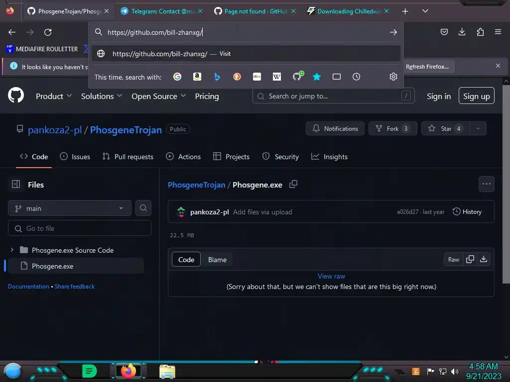Search this time with eBay

pyautogui.click(x=257, y=77)
